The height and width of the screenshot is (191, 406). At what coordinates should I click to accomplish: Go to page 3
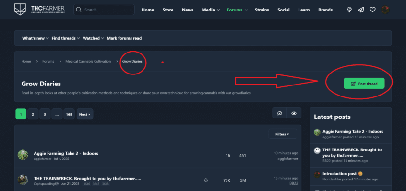pos(45,114)
